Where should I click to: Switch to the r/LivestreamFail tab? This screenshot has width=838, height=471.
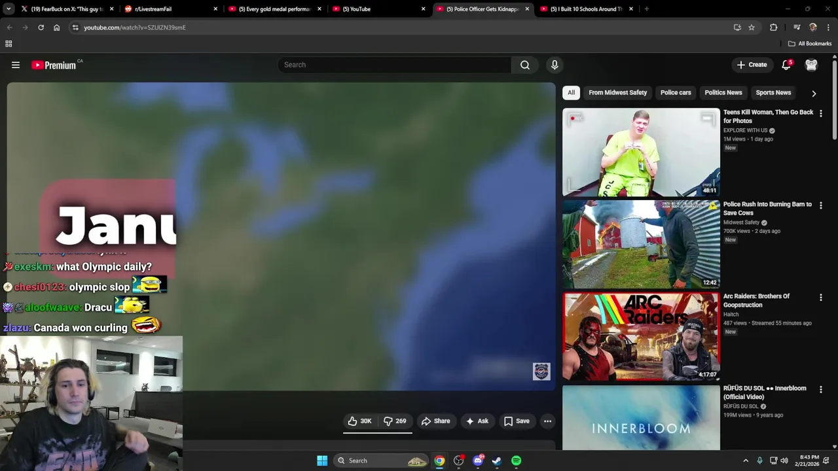171,9
